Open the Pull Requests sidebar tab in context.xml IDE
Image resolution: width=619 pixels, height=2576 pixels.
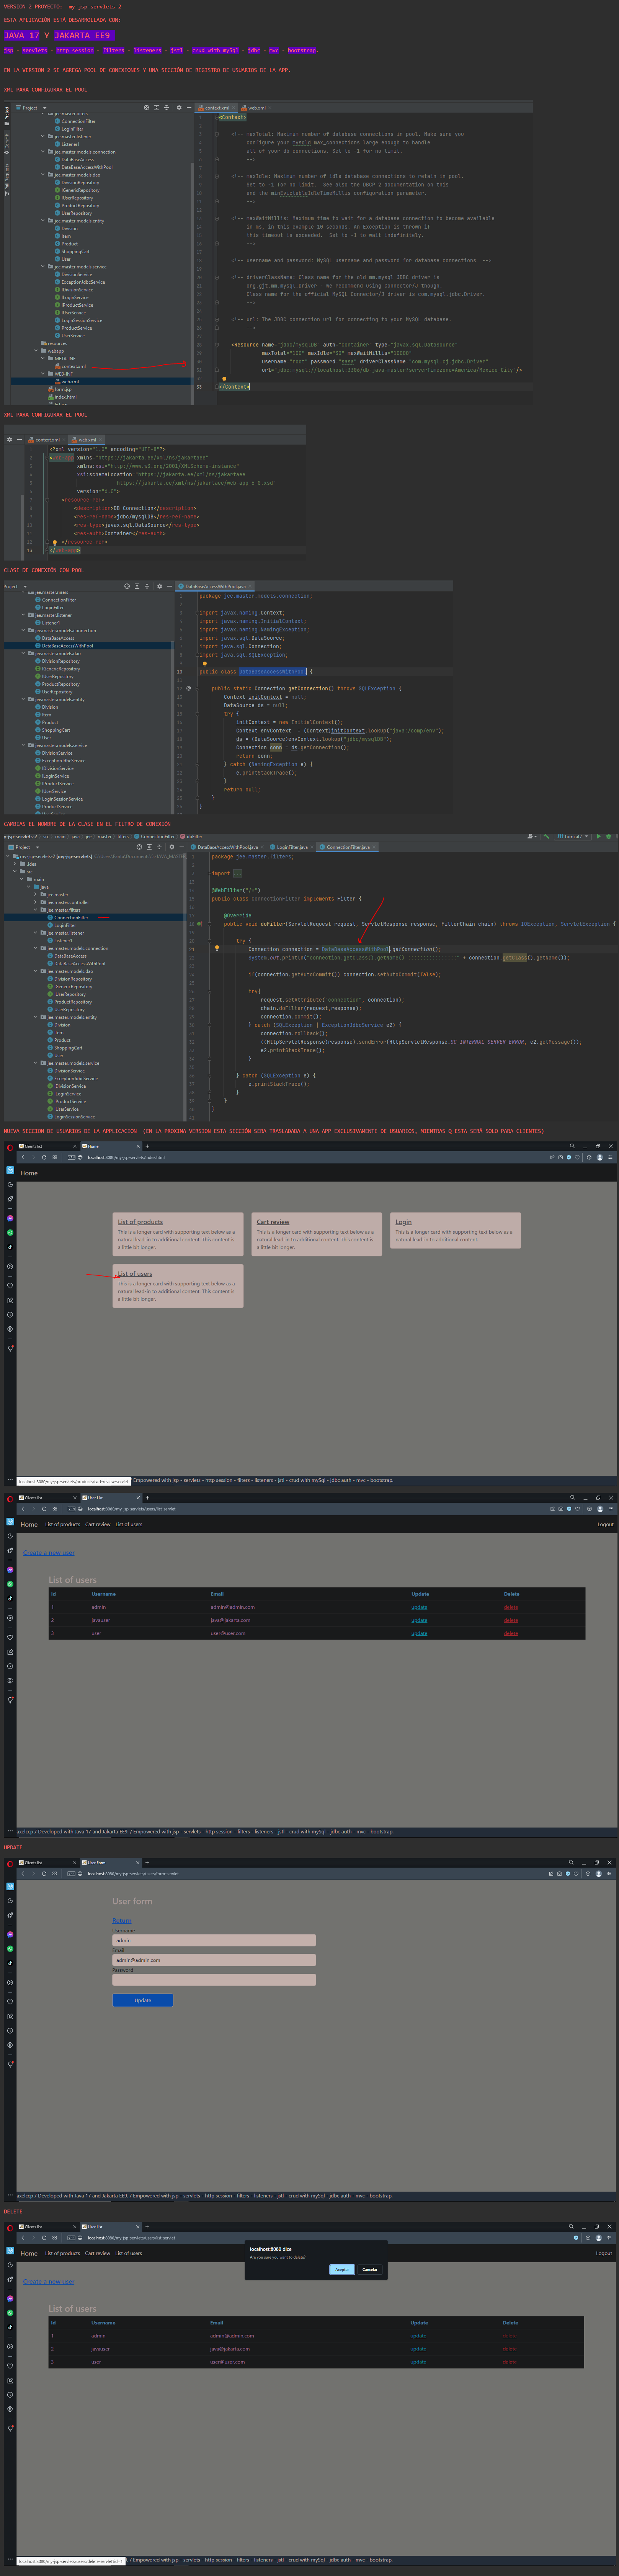pyautogui.click(x=6, y=180)
